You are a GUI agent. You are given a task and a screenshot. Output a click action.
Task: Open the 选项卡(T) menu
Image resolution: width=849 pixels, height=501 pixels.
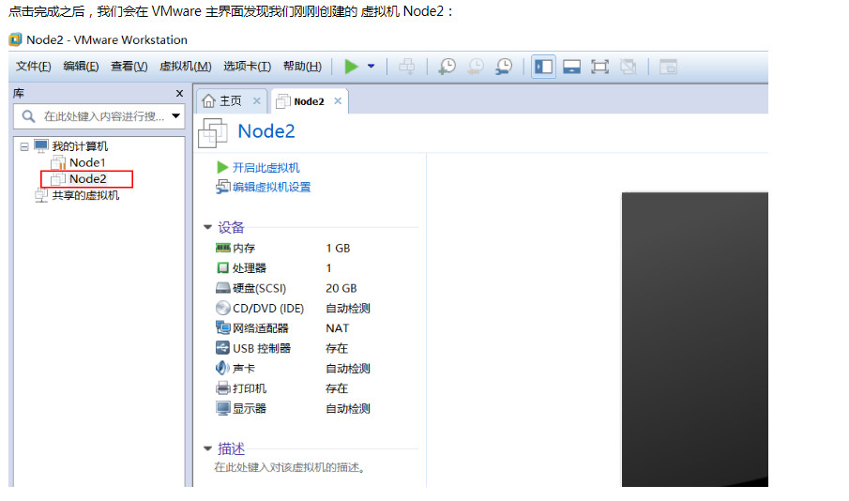tap(247, 66)
